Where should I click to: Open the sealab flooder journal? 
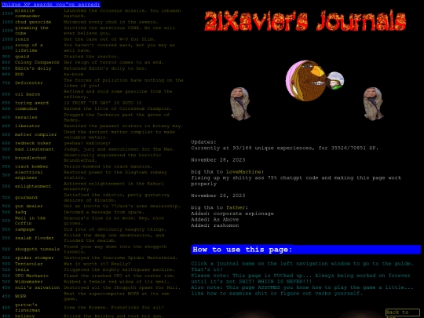pyautogui.click(x=35, y=238)
